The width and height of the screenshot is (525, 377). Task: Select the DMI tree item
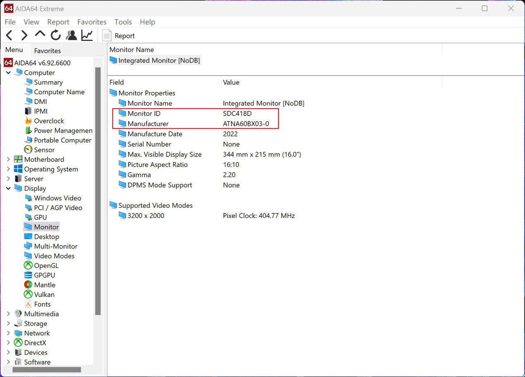point(40,102)
